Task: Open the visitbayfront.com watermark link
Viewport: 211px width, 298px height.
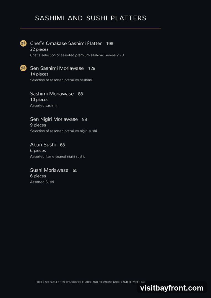Action: coord(172,288)
